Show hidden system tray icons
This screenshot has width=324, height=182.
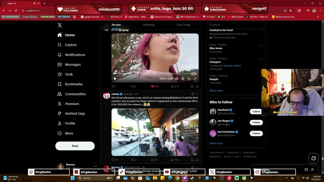point(287,178)
